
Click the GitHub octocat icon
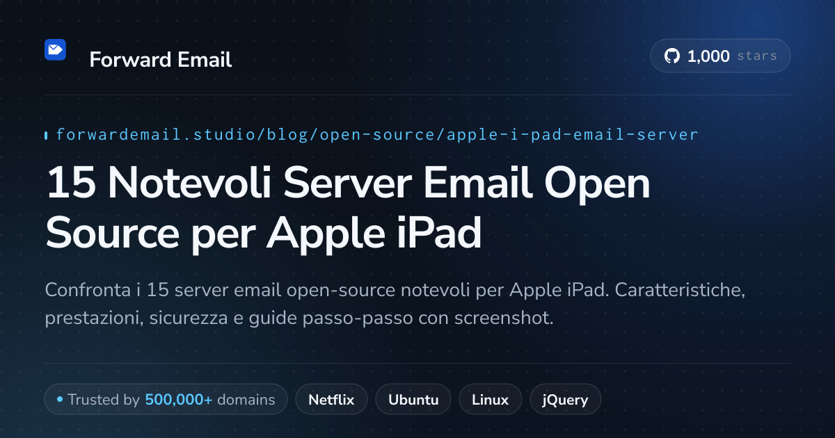(672, 56)
